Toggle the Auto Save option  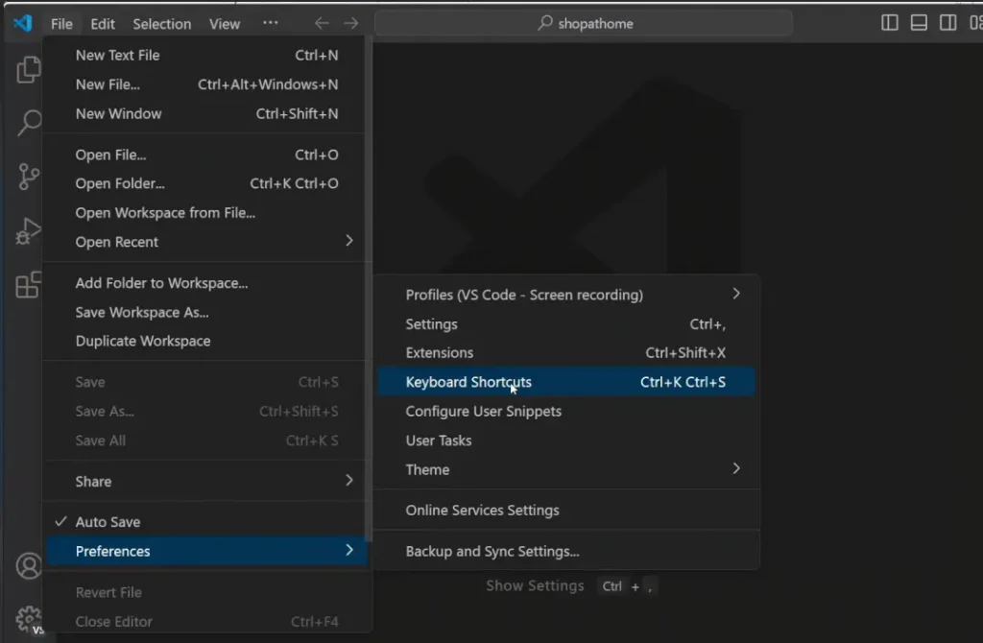pyautogui.click(x=108, y=522)
